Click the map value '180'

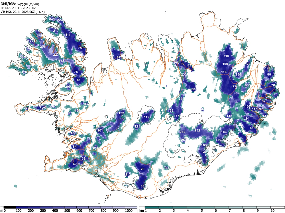(239, 74)
